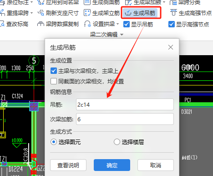Click the 确定 button
The width and height of the screenshot is (213, 176).
(x=112, y=165)
